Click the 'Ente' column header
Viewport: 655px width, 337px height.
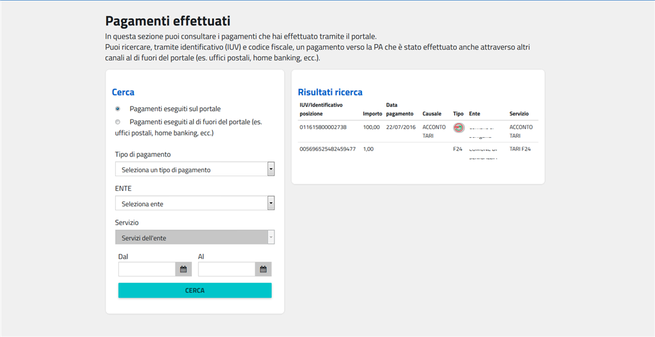475,114
